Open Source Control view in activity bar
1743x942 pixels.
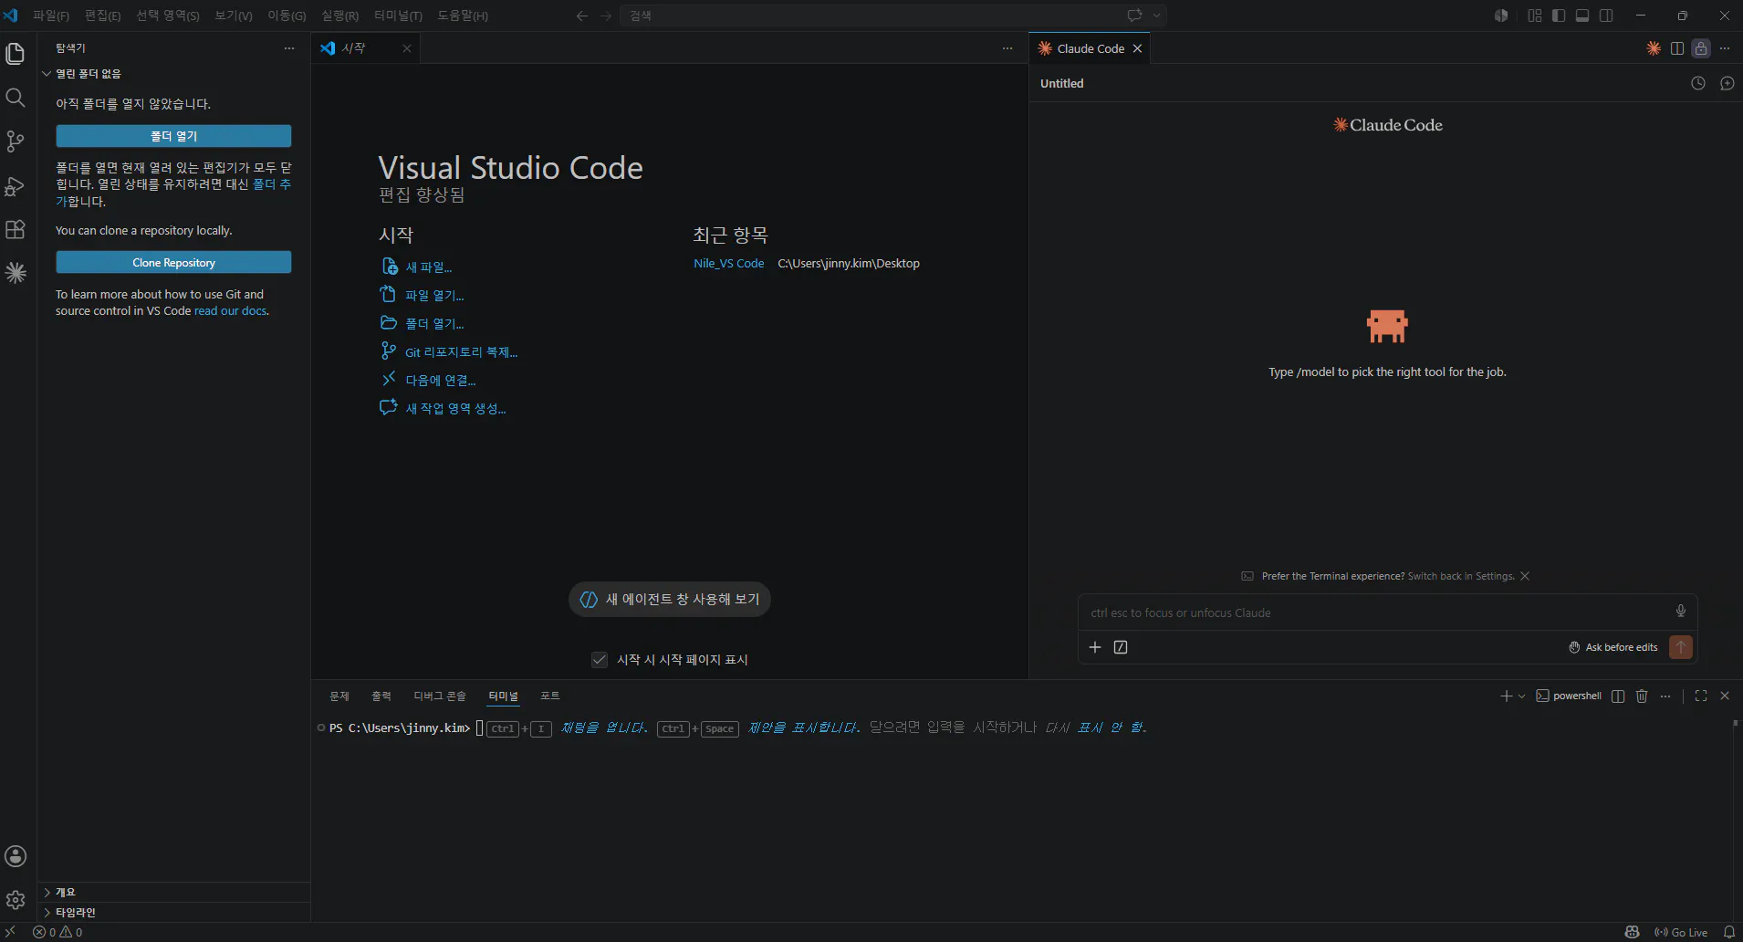(16, 141)
